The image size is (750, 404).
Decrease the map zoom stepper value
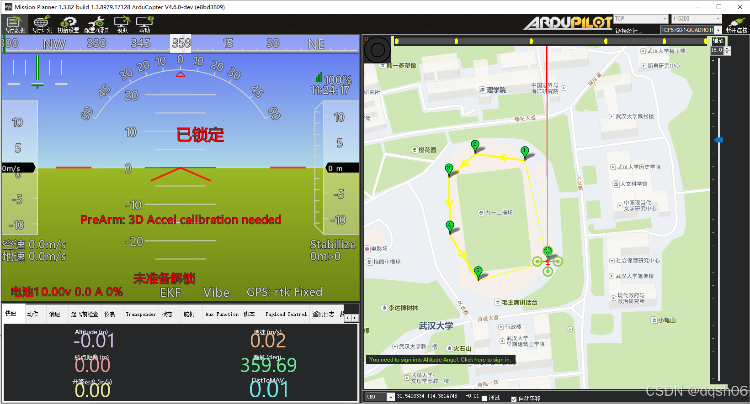(728, 52)
